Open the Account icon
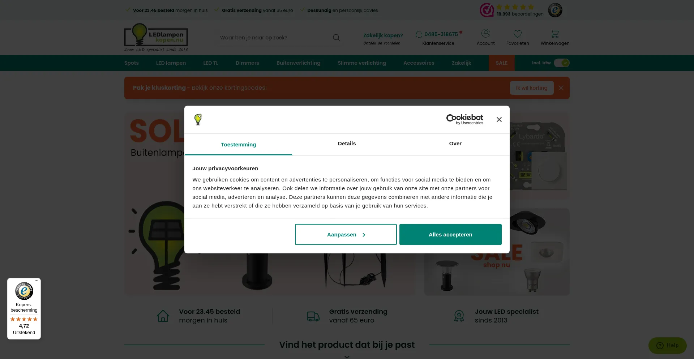Image resolution: width=694 pixels, height=359 pixels. [x=485, y=34]
